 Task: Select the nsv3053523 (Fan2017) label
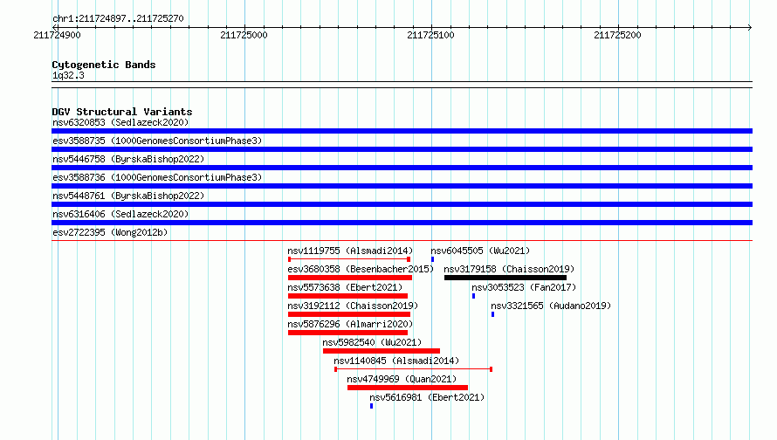(x=524, y=287)
